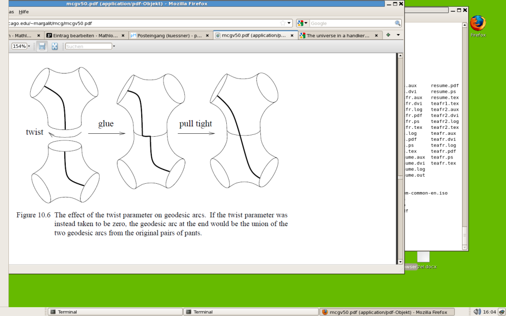Close the 'The universe in a handker...' tab
The width and height of the screenshot is (506, 316).
[x=377, y=36]
